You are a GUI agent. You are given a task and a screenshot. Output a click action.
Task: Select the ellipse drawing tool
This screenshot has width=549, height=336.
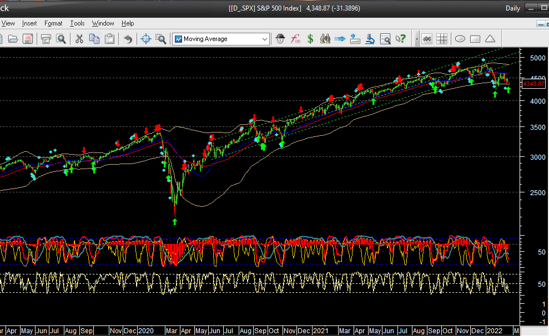(460, 39)
